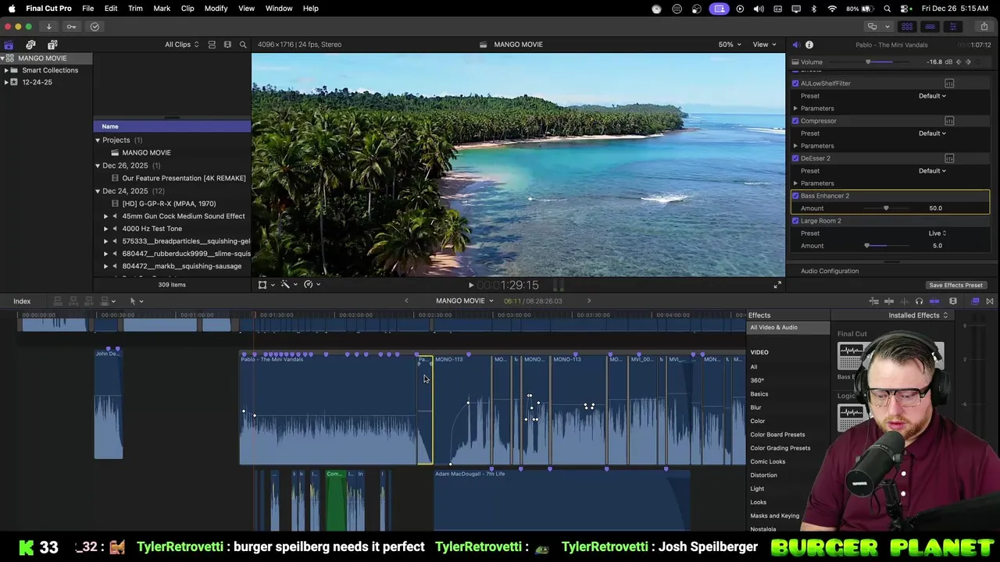Open the Large Room 2 Preset Live dropdown
Viewport: 1000px width, 562px height.
click(937, 233)
